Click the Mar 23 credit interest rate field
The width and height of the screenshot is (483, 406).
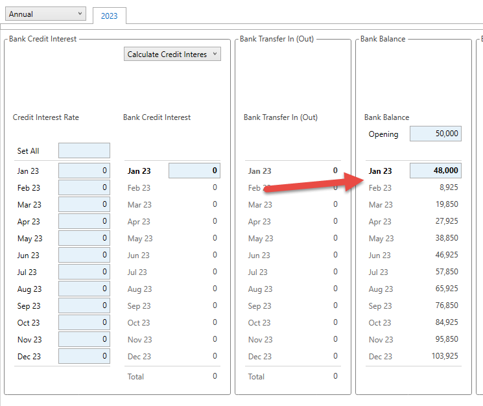84,205
